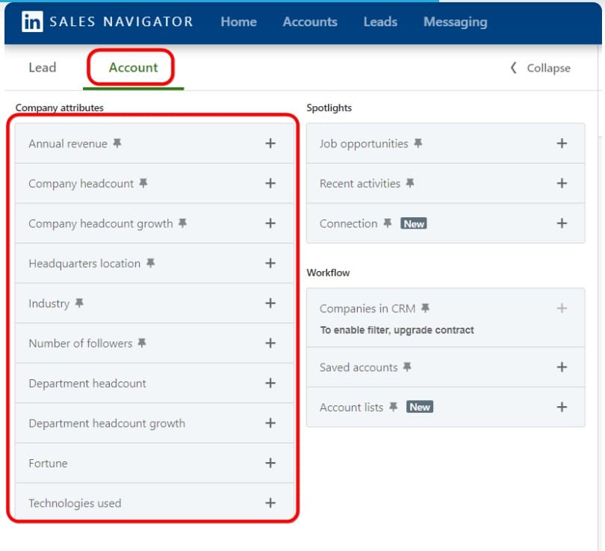Add Company headcount growth filter
The height and width of the screenshot is (551, 605).
(270, 223)
